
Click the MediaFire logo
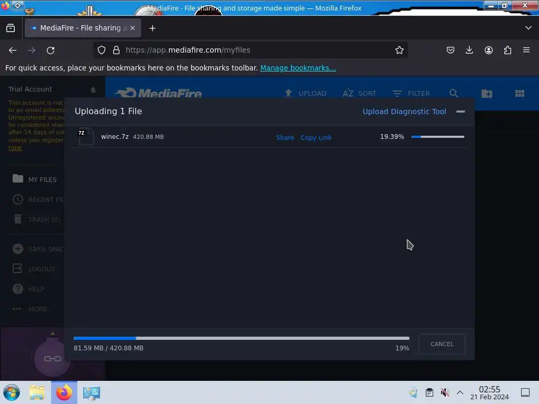tap(158, 93)
